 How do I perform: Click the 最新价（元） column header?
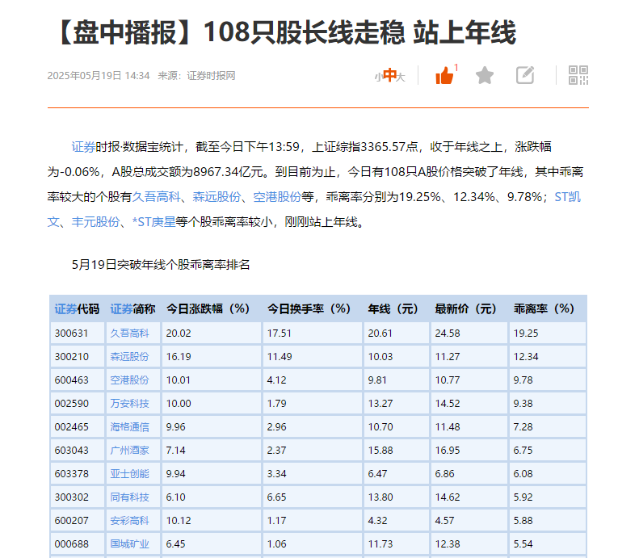(x=466, y=309)
